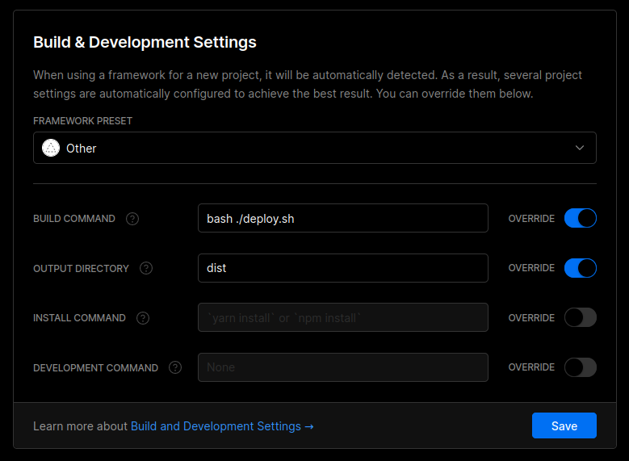The height and width of the screenshot is (461, 629).
Task: Click the help icon next to Output Directory
Action: (x=146, y=268)
